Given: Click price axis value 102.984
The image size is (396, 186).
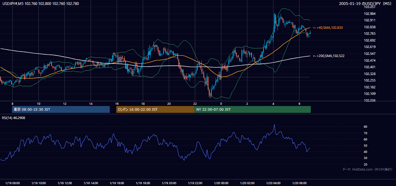Looking at the screenshot, I should pos(369,14).
